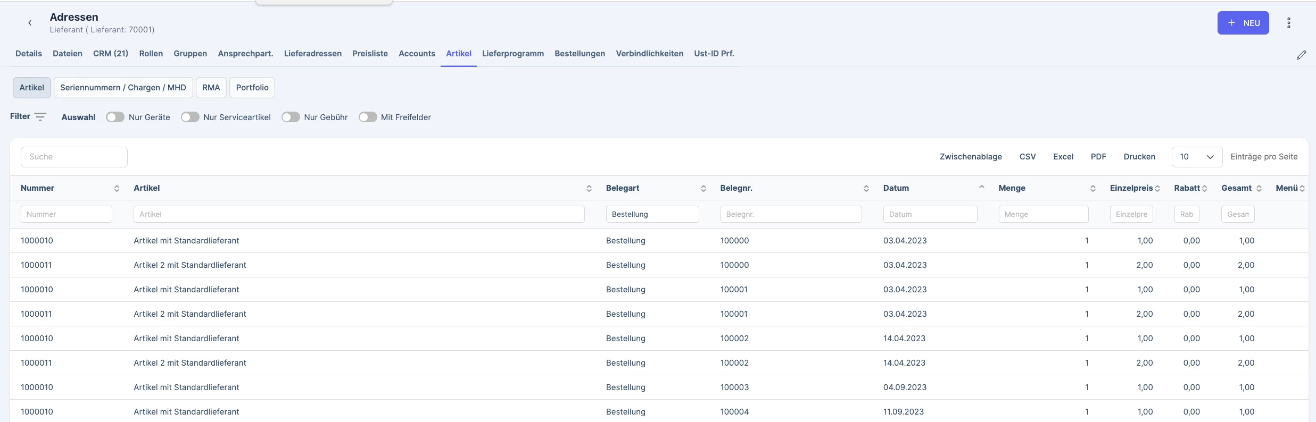
Task: Switch to the Bestellungen tab
Action: click(x=580, y=54)
